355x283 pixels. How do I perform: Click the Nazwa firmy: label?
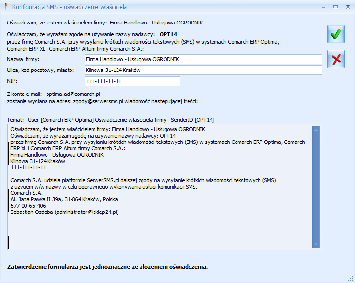coord(23,59)
